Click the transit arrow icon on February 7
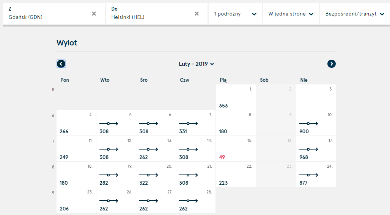The width and height of the screenshot is (390, 215). pyautogui.click(x=189, y=123)
